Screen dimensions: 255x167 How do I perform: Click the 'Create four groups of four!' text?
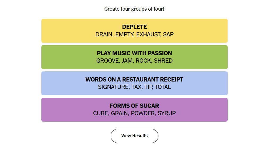(x=134, y=9)
